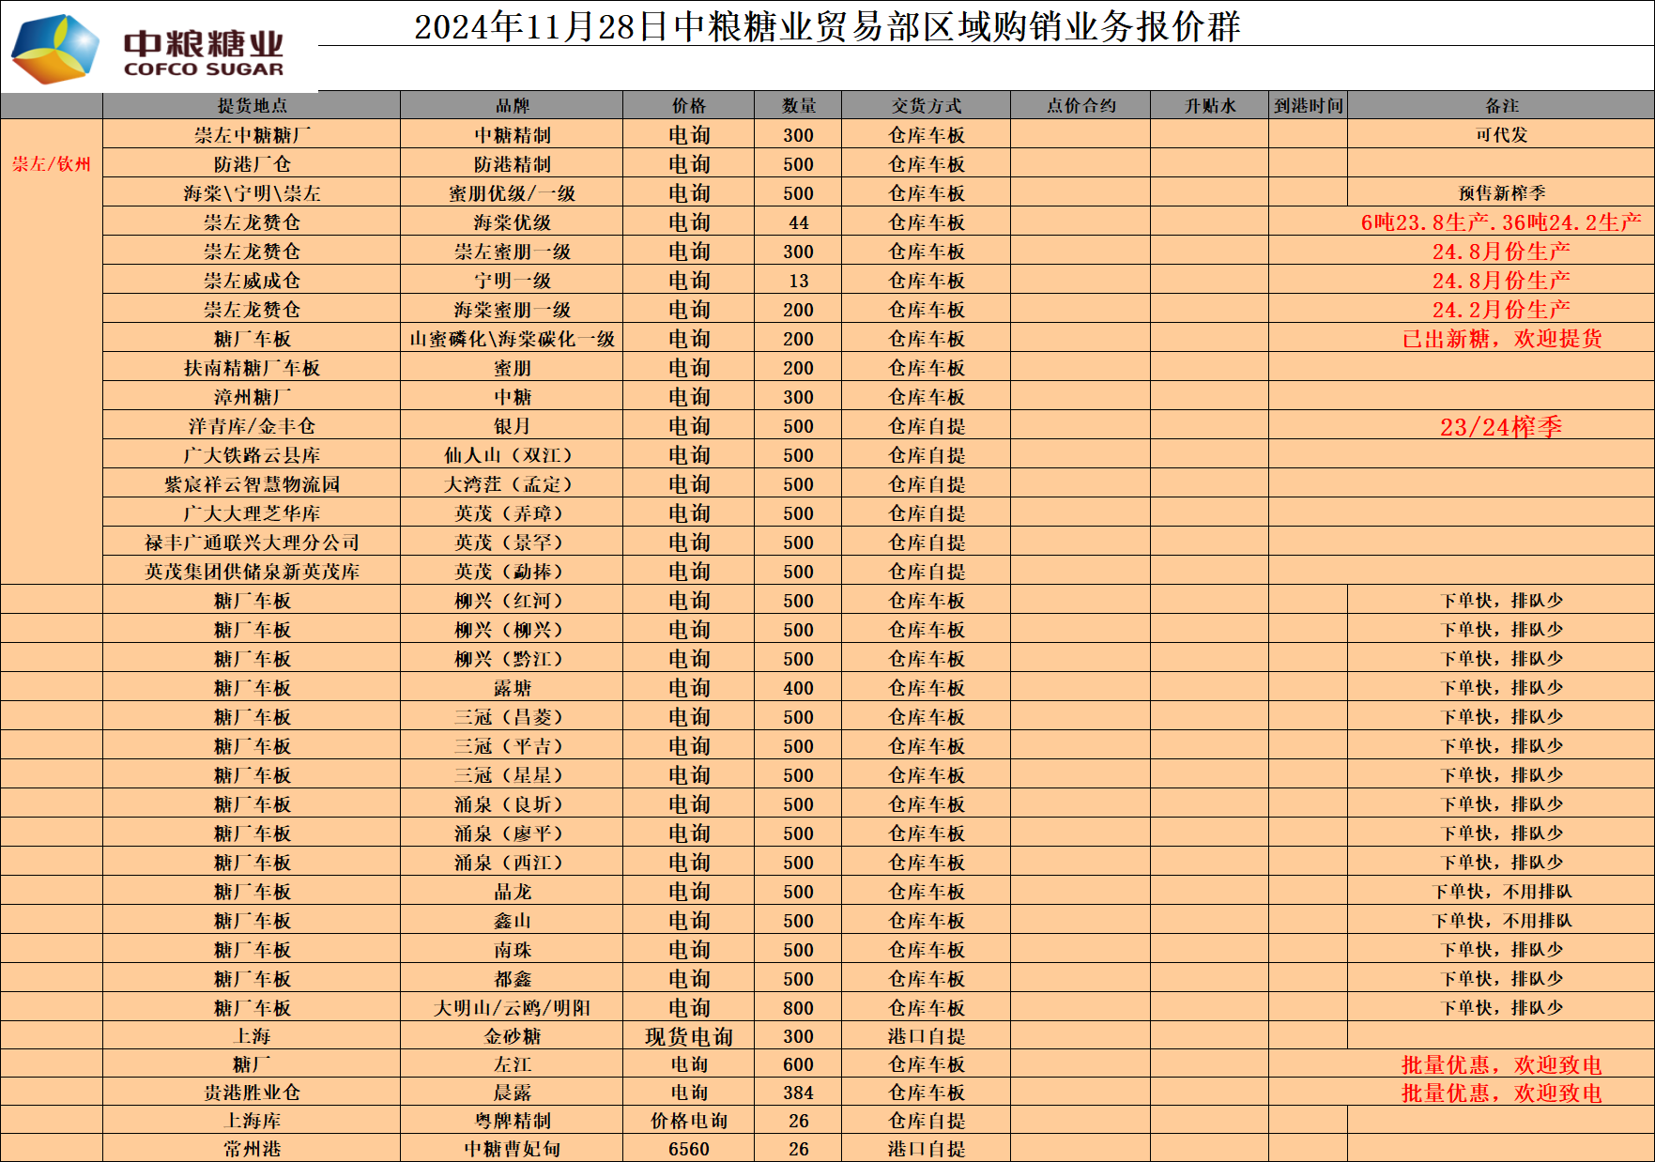Click the red 崇左/钦州 region cell
This screenshot has height=1162, width=1655.
click(52, 164)
